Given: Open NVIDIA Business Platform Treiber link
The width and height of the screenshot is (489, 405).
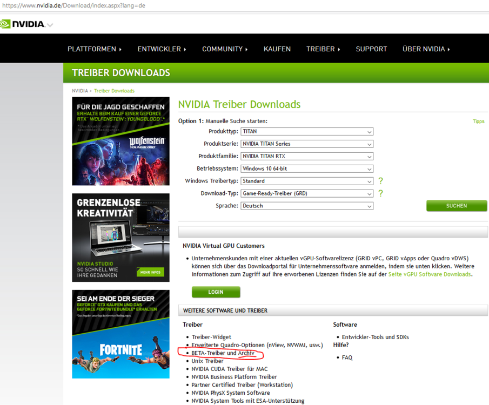Looking at the screenshot, I should click(234, 377).
